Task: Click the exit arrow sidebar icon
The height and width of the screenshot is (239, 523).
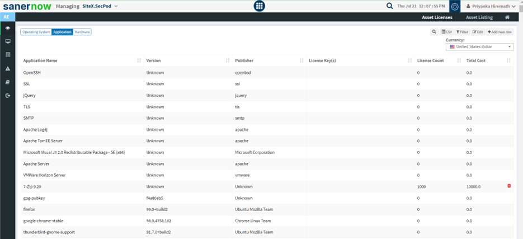Action: (8, 96)
